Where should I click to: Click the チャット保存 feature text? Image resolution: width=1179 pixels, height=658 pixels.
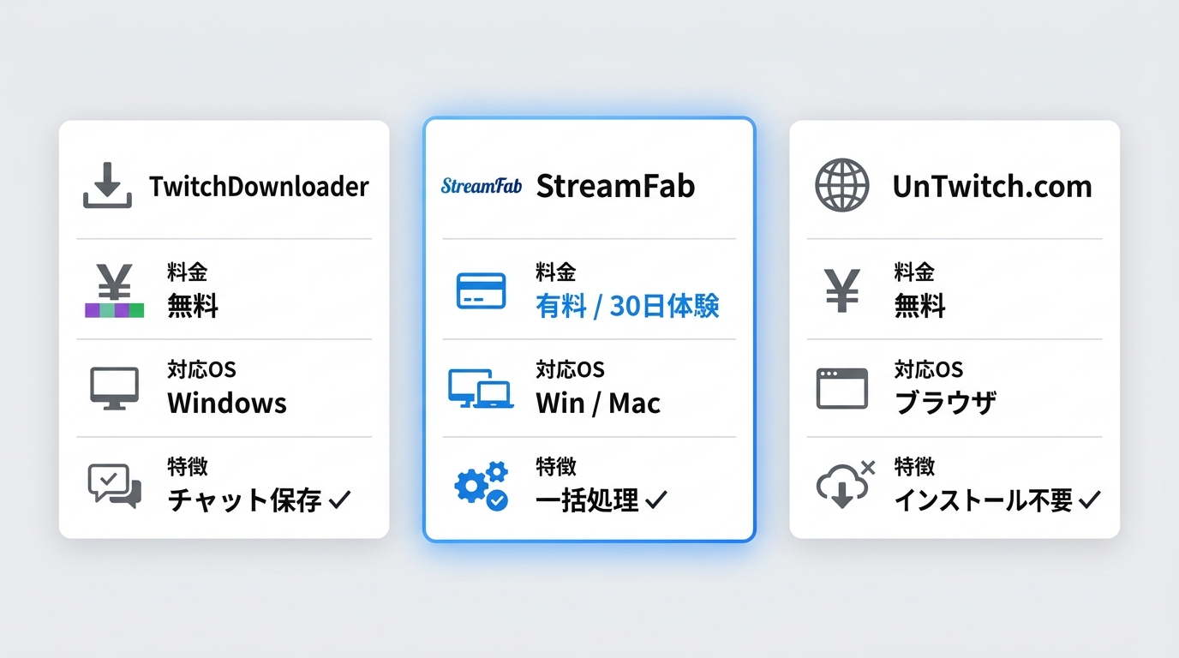(x=244, y=500)
